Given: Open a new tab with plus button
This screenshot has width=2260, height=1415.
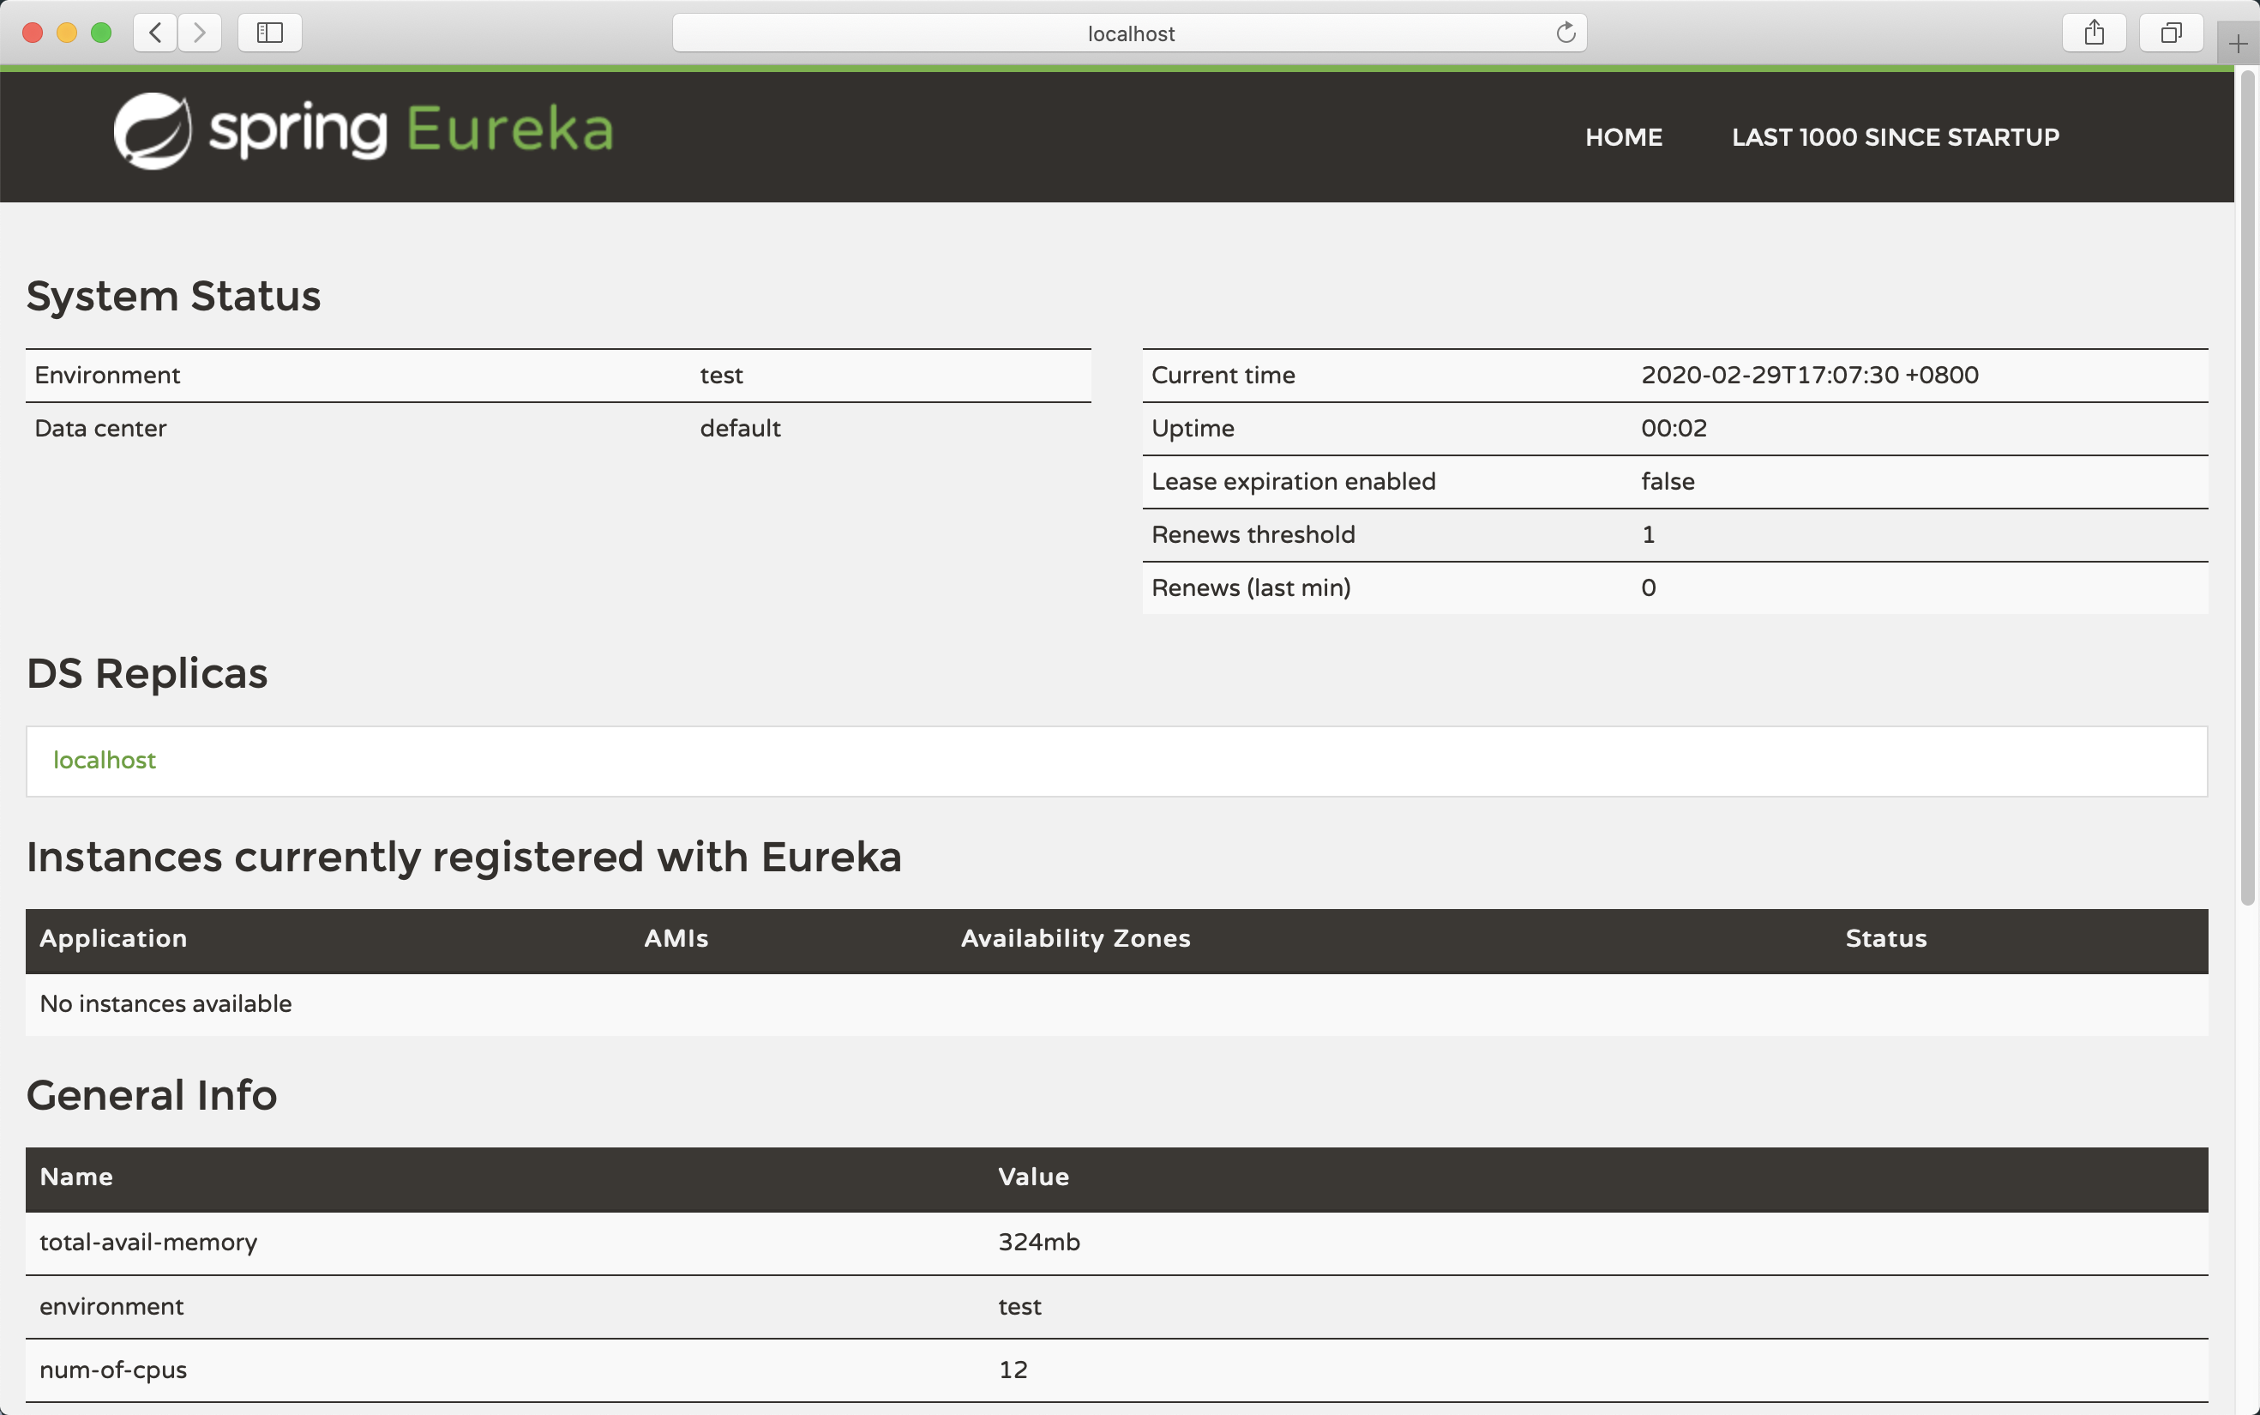Looking at the screenshot, I should click(x=2238, y=44).
